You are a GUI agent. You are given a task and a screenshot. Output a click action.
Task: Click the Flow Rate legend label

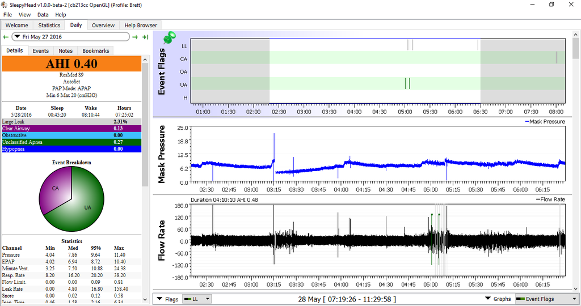[550, 199]
